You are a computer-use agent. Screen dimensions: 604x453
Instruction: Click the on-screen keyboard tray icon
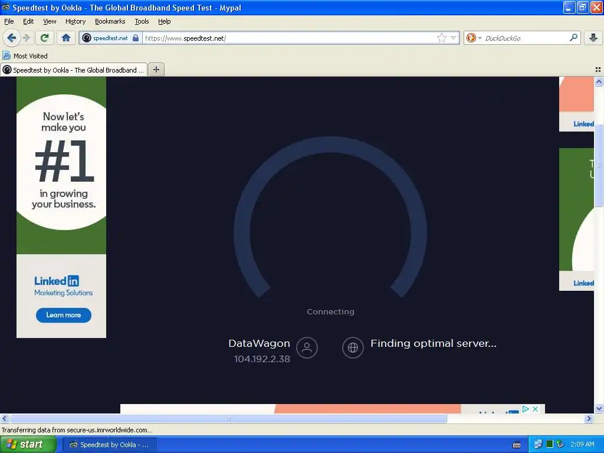click(517, 445)
